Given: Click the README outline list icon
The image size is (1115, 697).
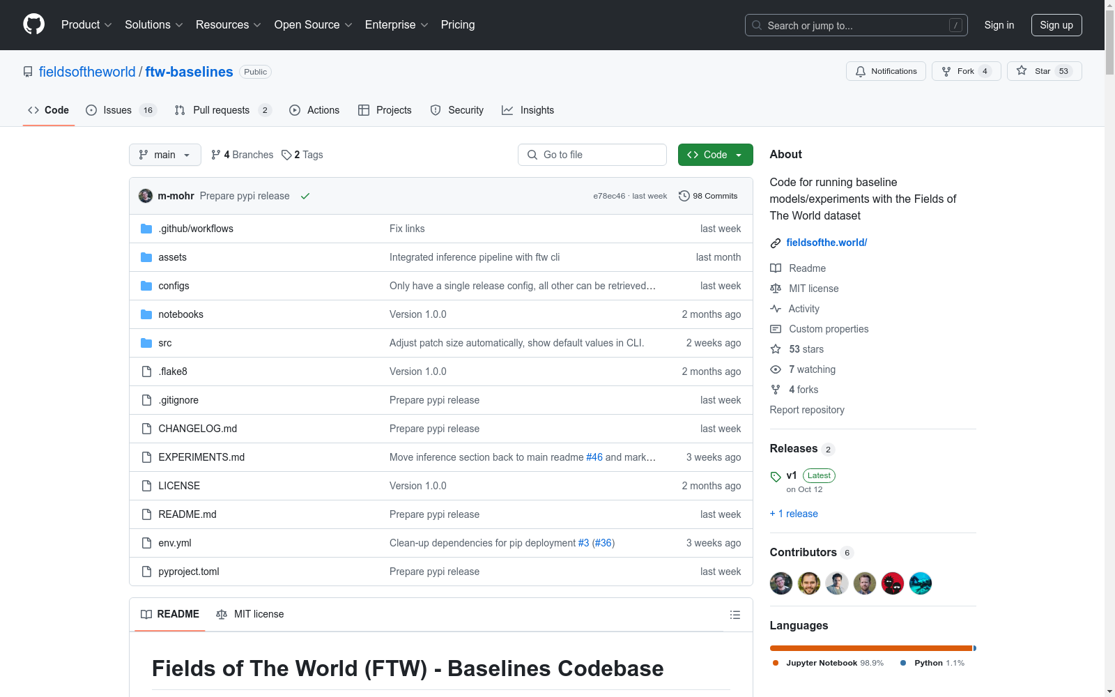Looking at the screenshot, I should tap(735, 615).
